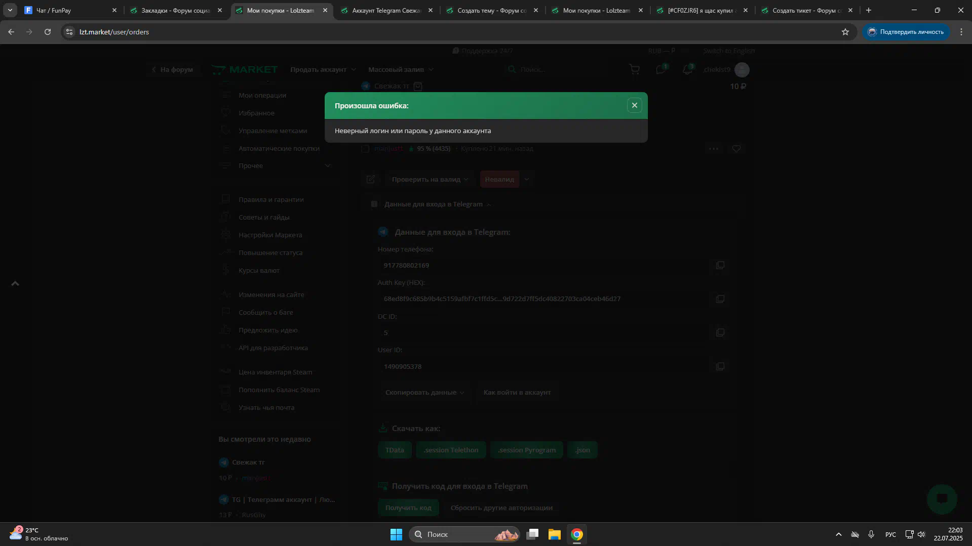Click the 'Поиск...' search field in site header
Screen dimensions: 972x546
click(562, 69)
